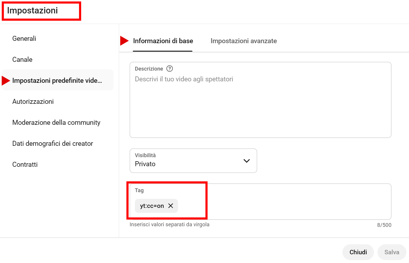The height and width of the screenshot is (263, 409).
Task: Switch to Impostazioni avanzate tab
Action: click(x=244, y=41)
